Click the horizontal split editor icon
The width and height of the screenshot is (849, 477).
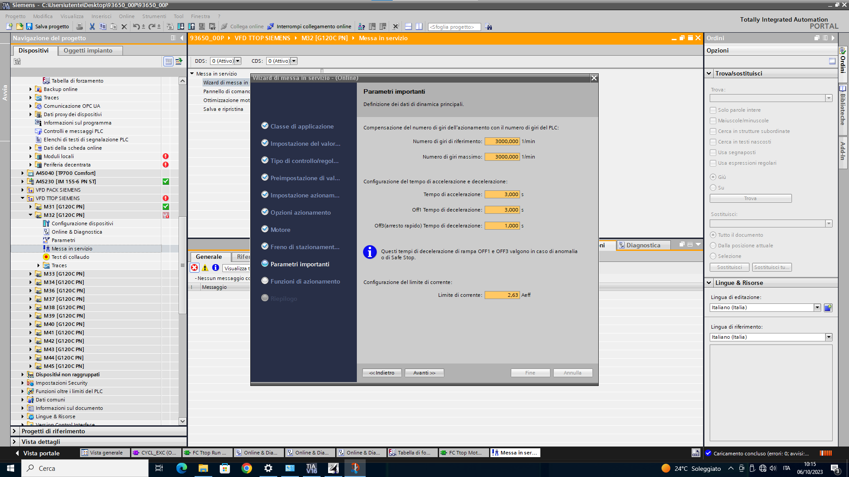point(409,26)
